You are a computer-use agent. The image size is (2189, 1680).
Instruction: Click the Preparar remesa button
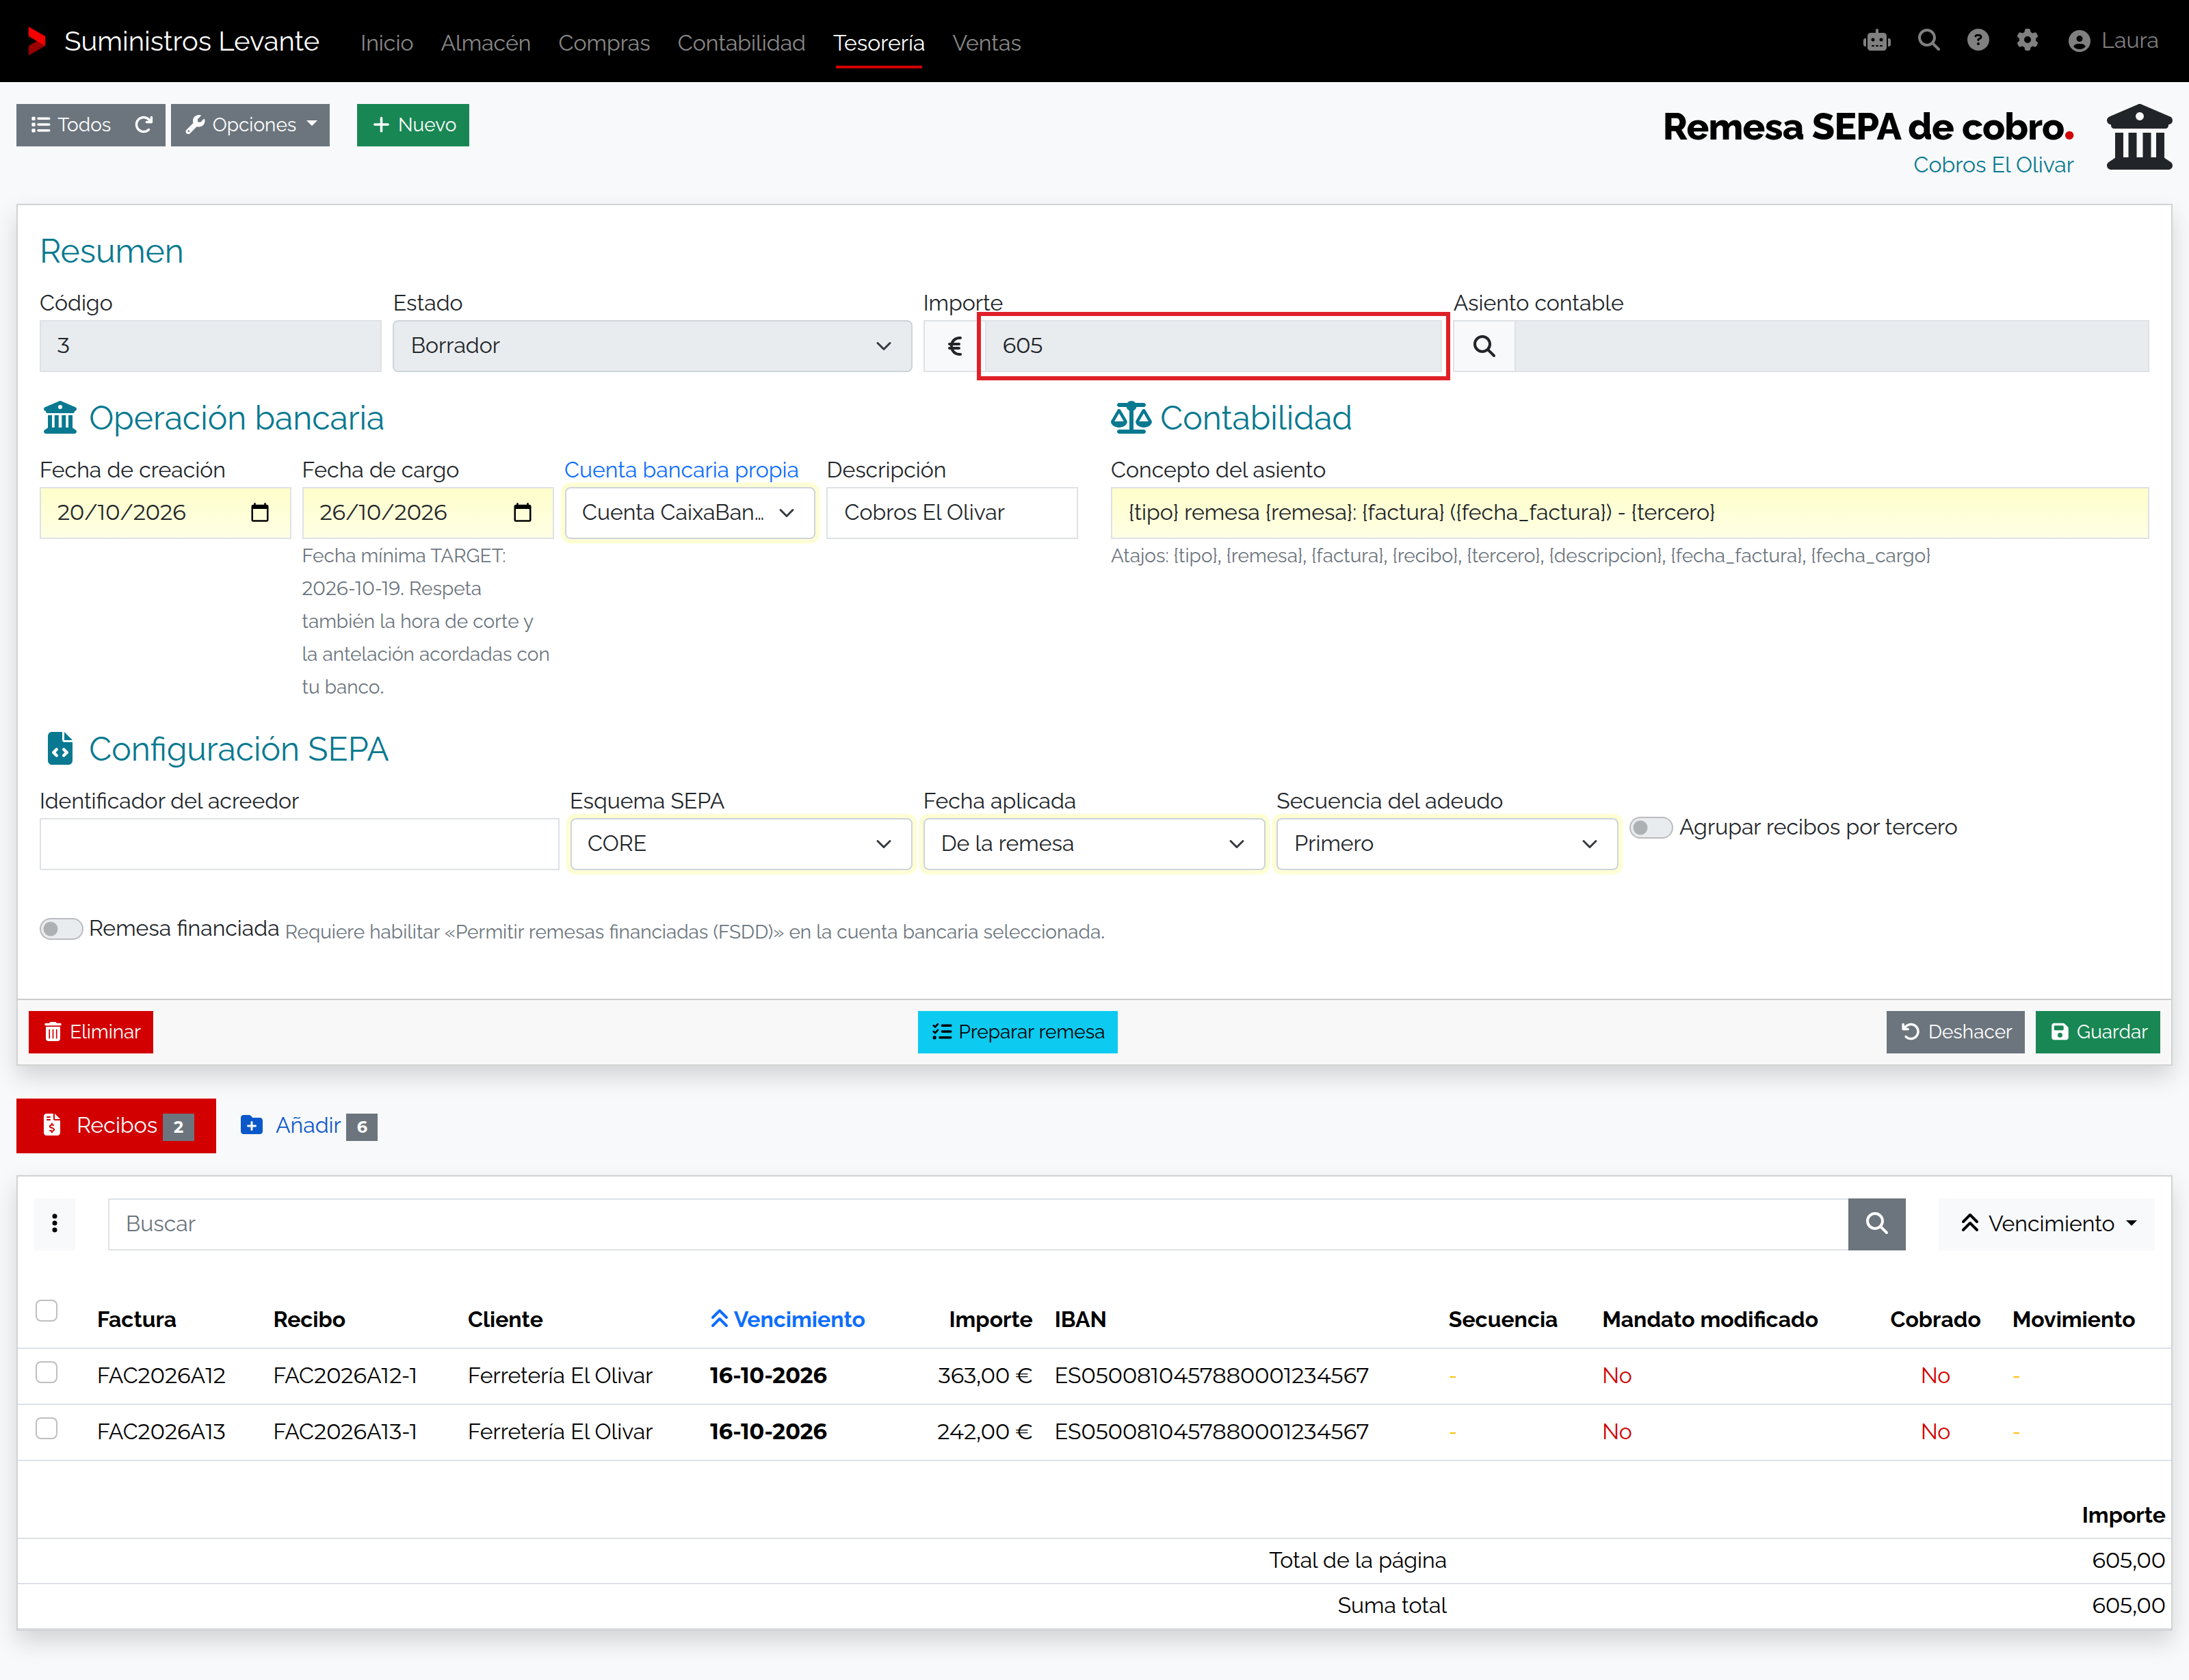click(x=1017, y=1032)
